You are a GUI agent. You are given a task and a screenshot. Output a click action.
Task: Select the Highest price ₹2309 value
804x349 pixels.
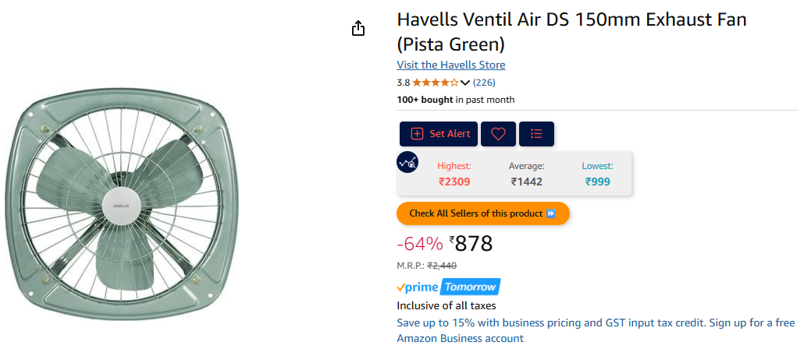454,182
